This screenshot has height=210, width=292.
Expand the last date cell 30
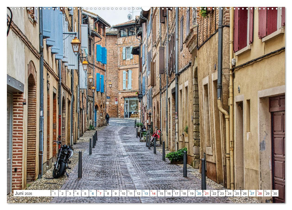(275, 194)
